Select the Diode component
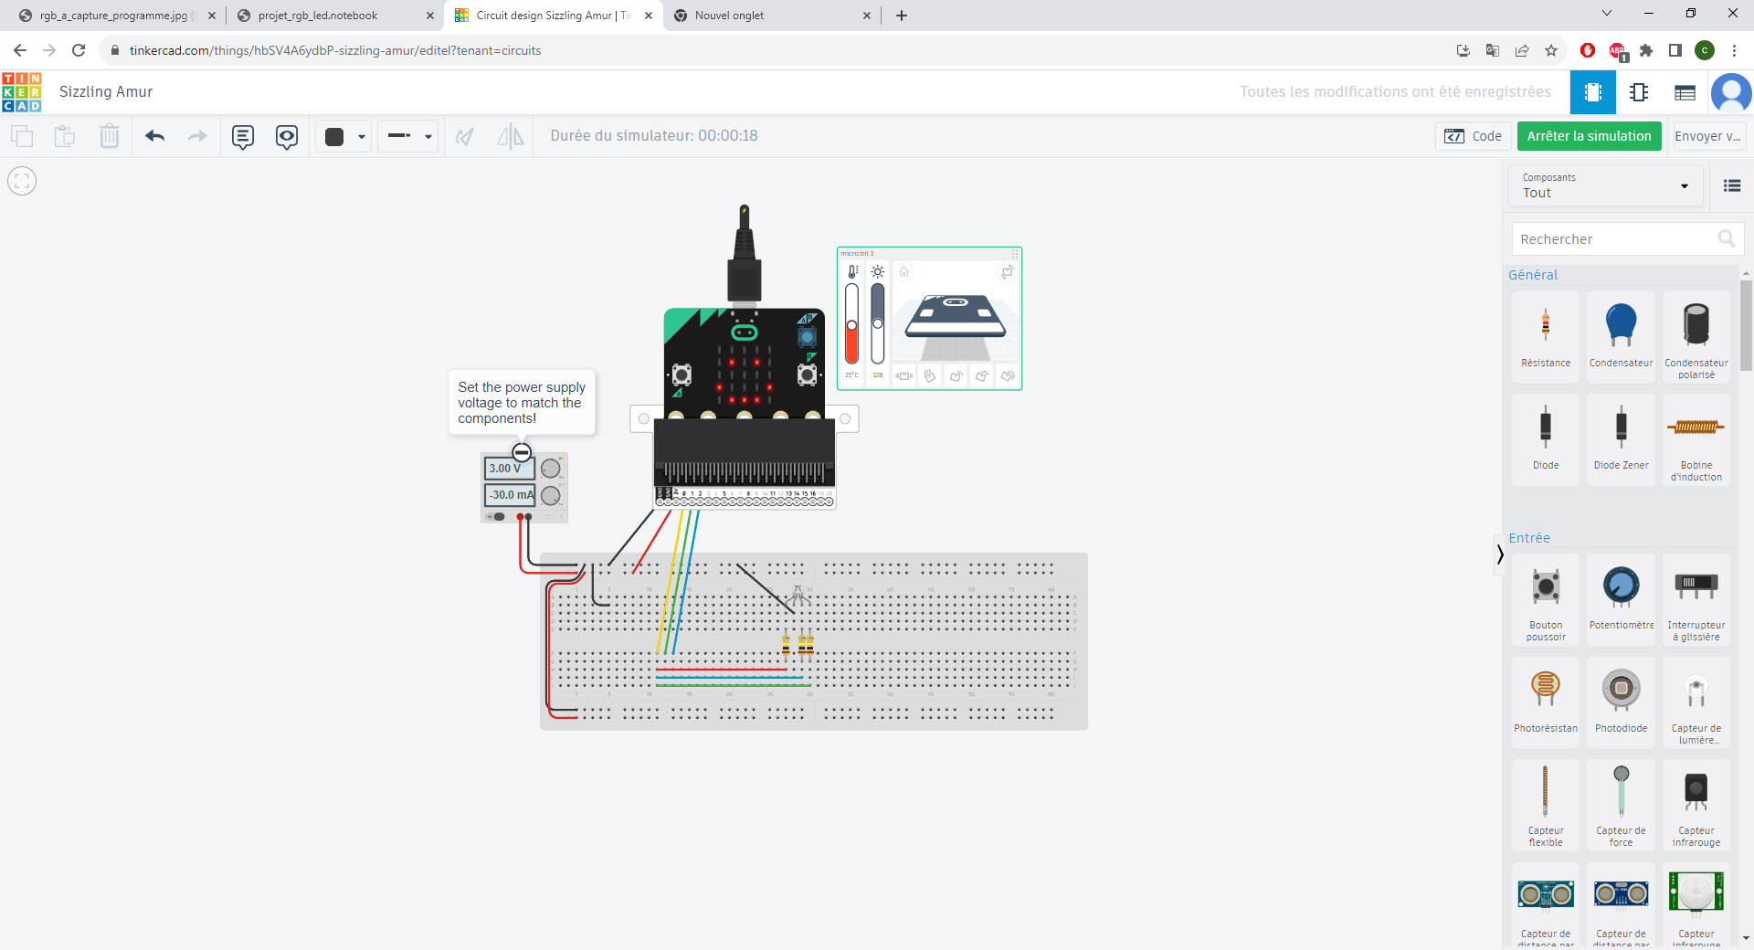 pyautogui.click(x=1546, y=438)
